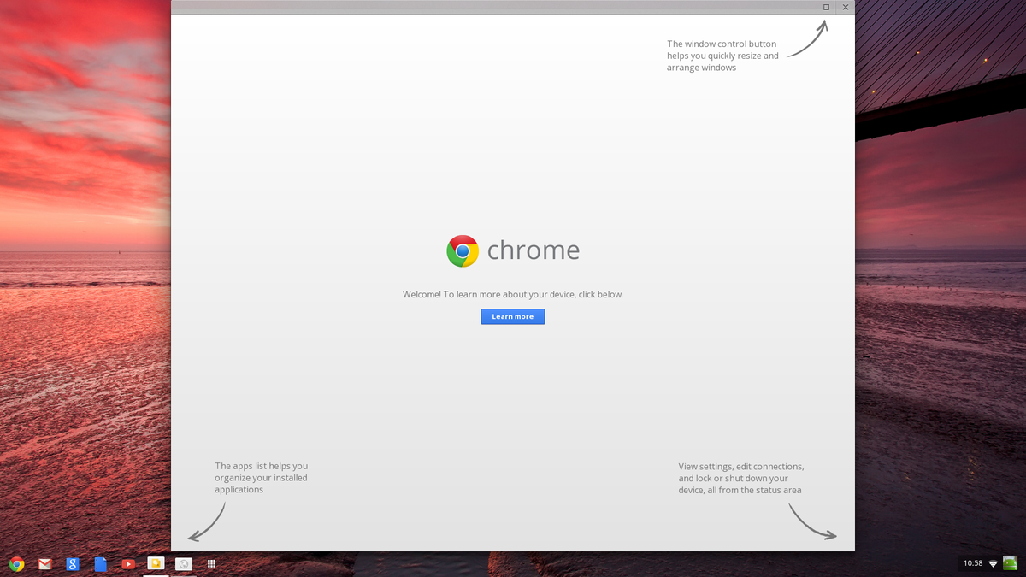Screen dimensions: 1026x577
Task: Click the Wi-Fi status icon
Action: coord(992,563)
